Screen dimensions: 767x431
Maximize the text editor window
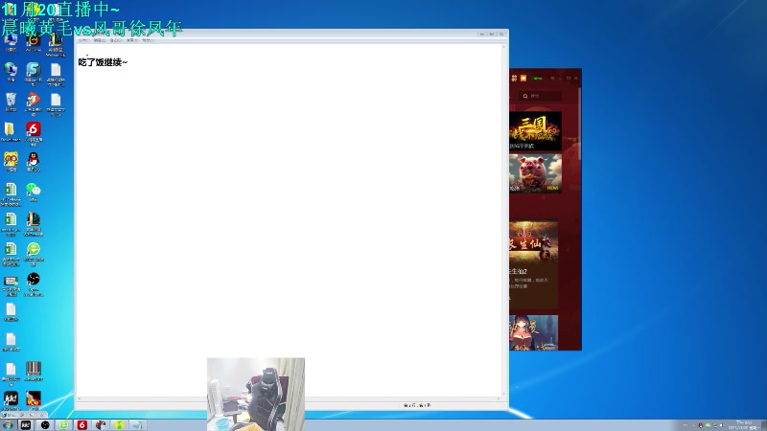point(492,34)
